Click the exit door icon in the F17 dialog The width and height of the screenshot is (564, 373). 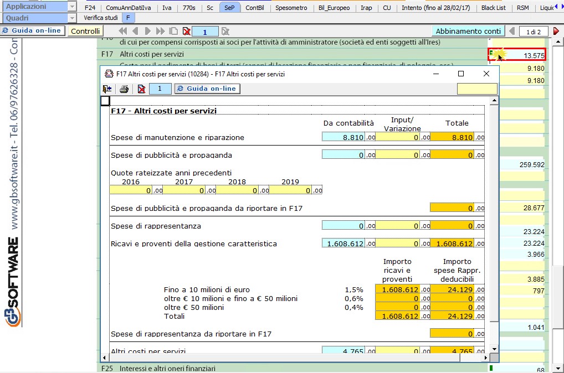[x=107, y=89]
